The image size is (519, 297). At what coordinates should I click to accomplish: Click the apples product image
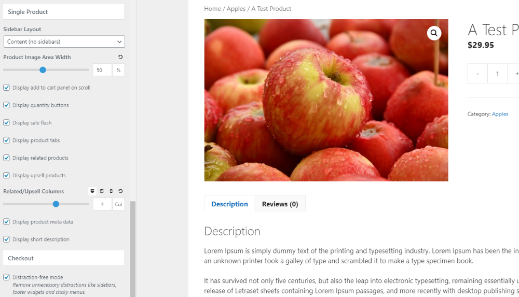coord(326,100)
